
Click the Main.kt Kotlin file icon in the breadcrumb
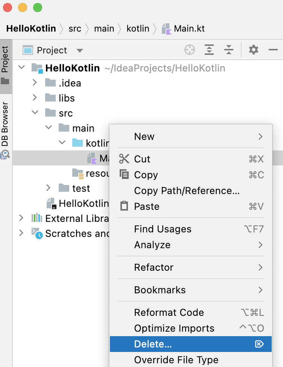167,29
